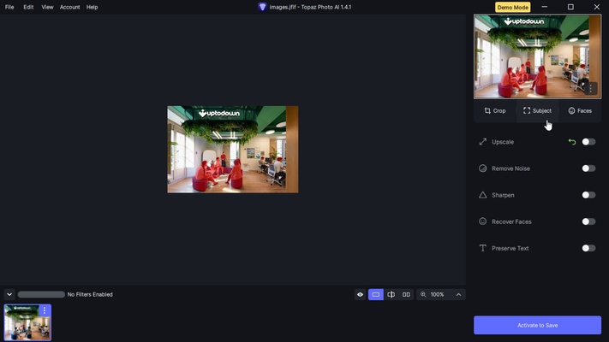Click the Sharpen label
This screenshot has height=342, width=609.
[503, 195]
